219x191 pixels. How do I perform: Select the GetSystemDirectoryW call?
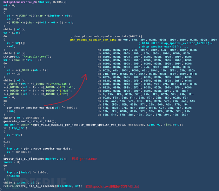click(35, 2)
